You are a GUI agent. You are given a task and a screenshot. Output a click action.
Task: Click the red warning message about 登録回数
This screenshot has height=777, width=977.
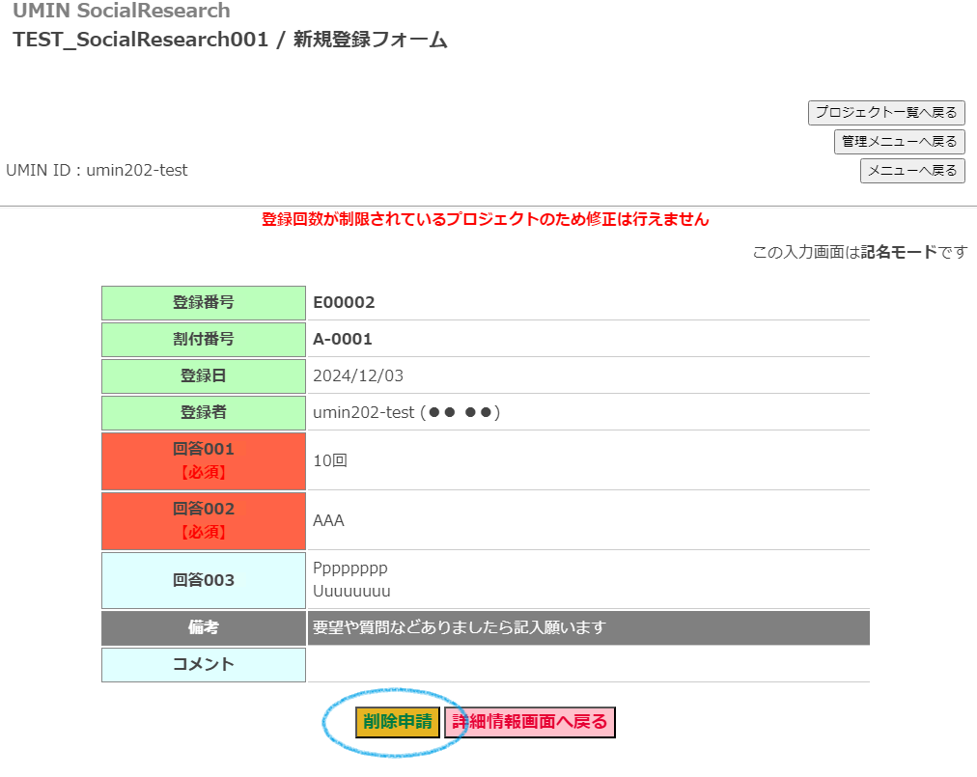485,220
